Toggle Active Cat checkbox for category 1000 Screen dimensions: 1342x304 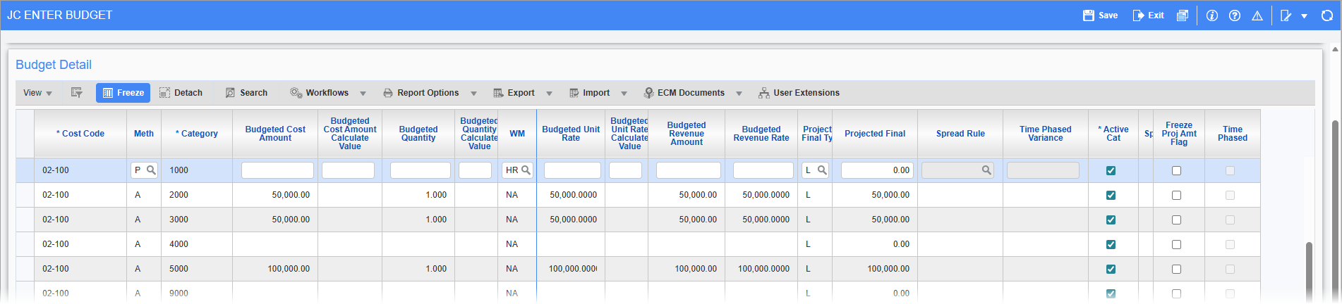pos(1111,171)
